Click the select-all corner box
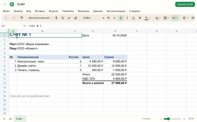The width and height of the screenshot is (197, 122). point(4,31)
